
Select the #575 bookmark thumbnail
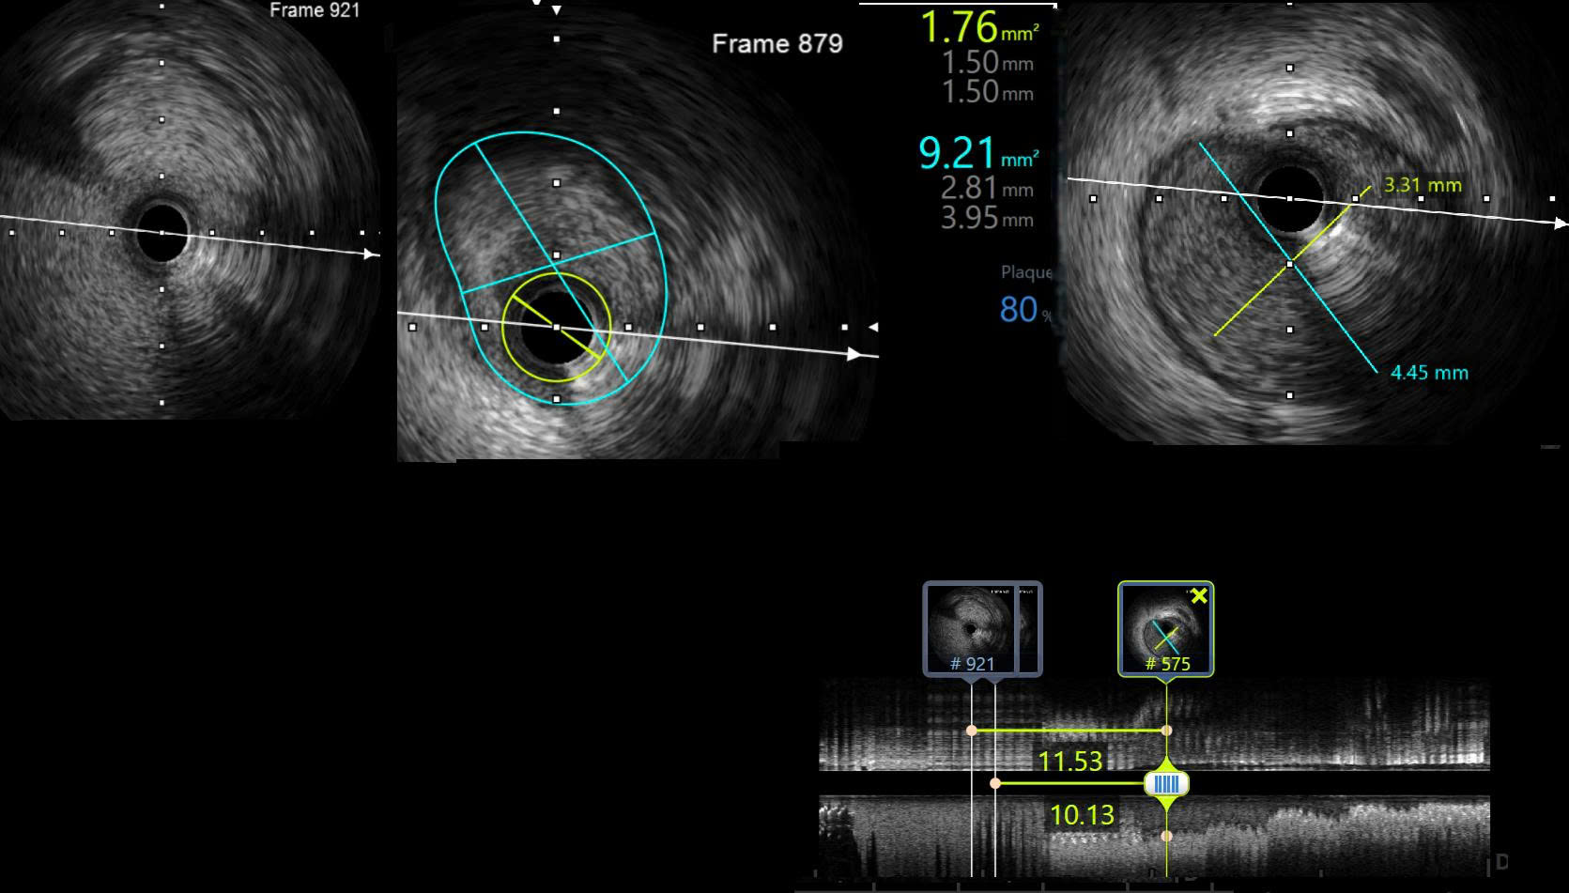(1165, 628)
